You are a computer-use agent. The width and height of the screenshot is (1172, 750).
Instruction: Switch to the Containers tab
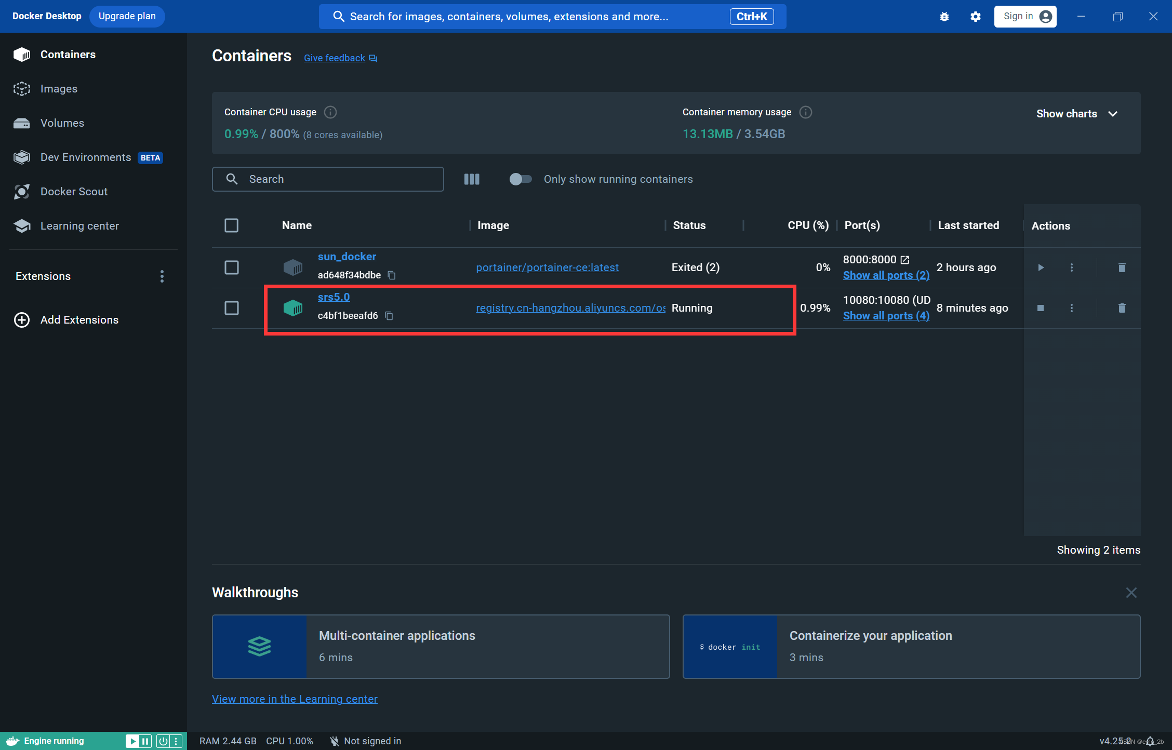tap(68, 54)
